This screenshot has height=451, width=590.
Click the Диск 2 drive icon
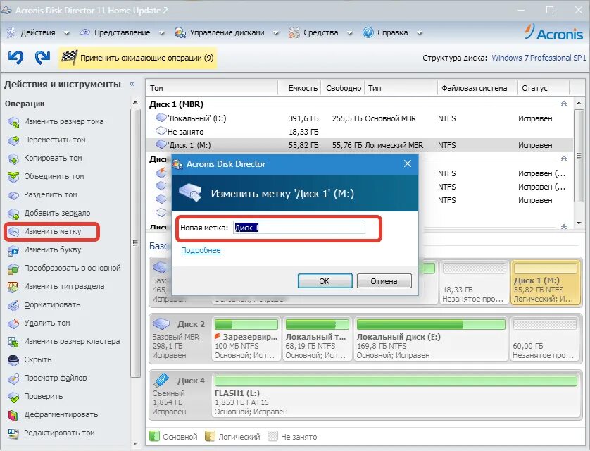pyautogui.click(x=161, y=323)
